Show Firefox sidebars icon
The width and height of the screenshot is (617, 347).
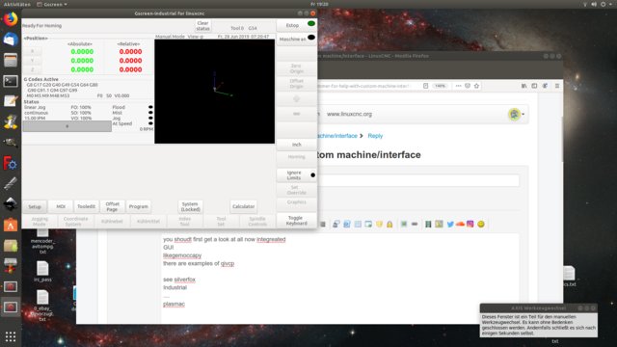534,86
